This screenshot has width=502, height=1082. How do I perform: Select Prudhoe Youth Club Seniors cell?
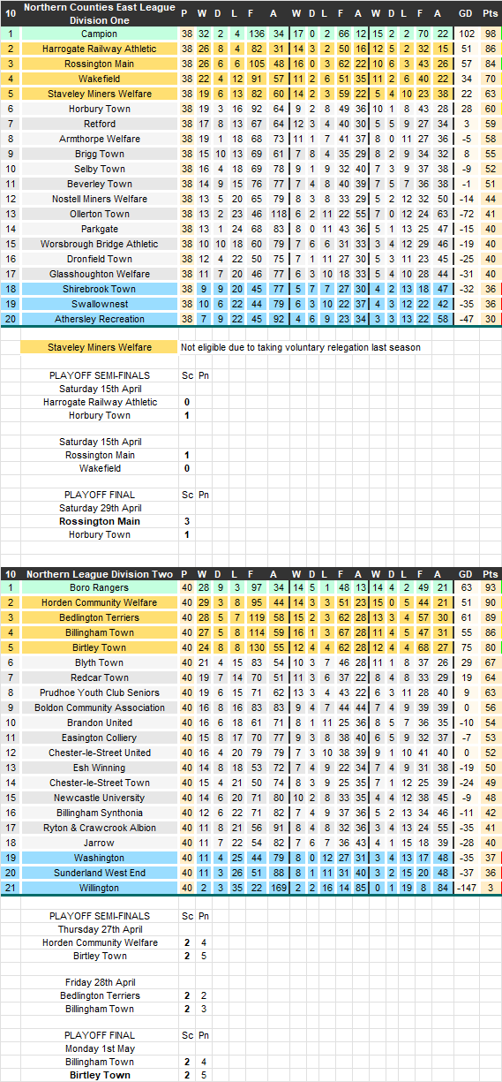coord(99,692)
